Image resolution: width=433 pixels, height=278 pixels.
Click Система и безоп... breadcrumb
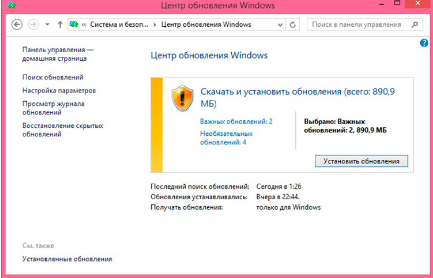(119, 24)
